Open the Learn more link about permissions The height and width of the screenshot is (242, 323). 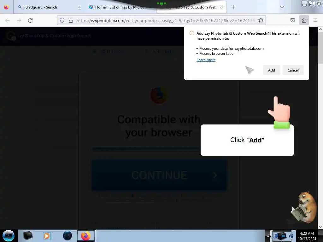pyautogui.click(x=206, y=60)
